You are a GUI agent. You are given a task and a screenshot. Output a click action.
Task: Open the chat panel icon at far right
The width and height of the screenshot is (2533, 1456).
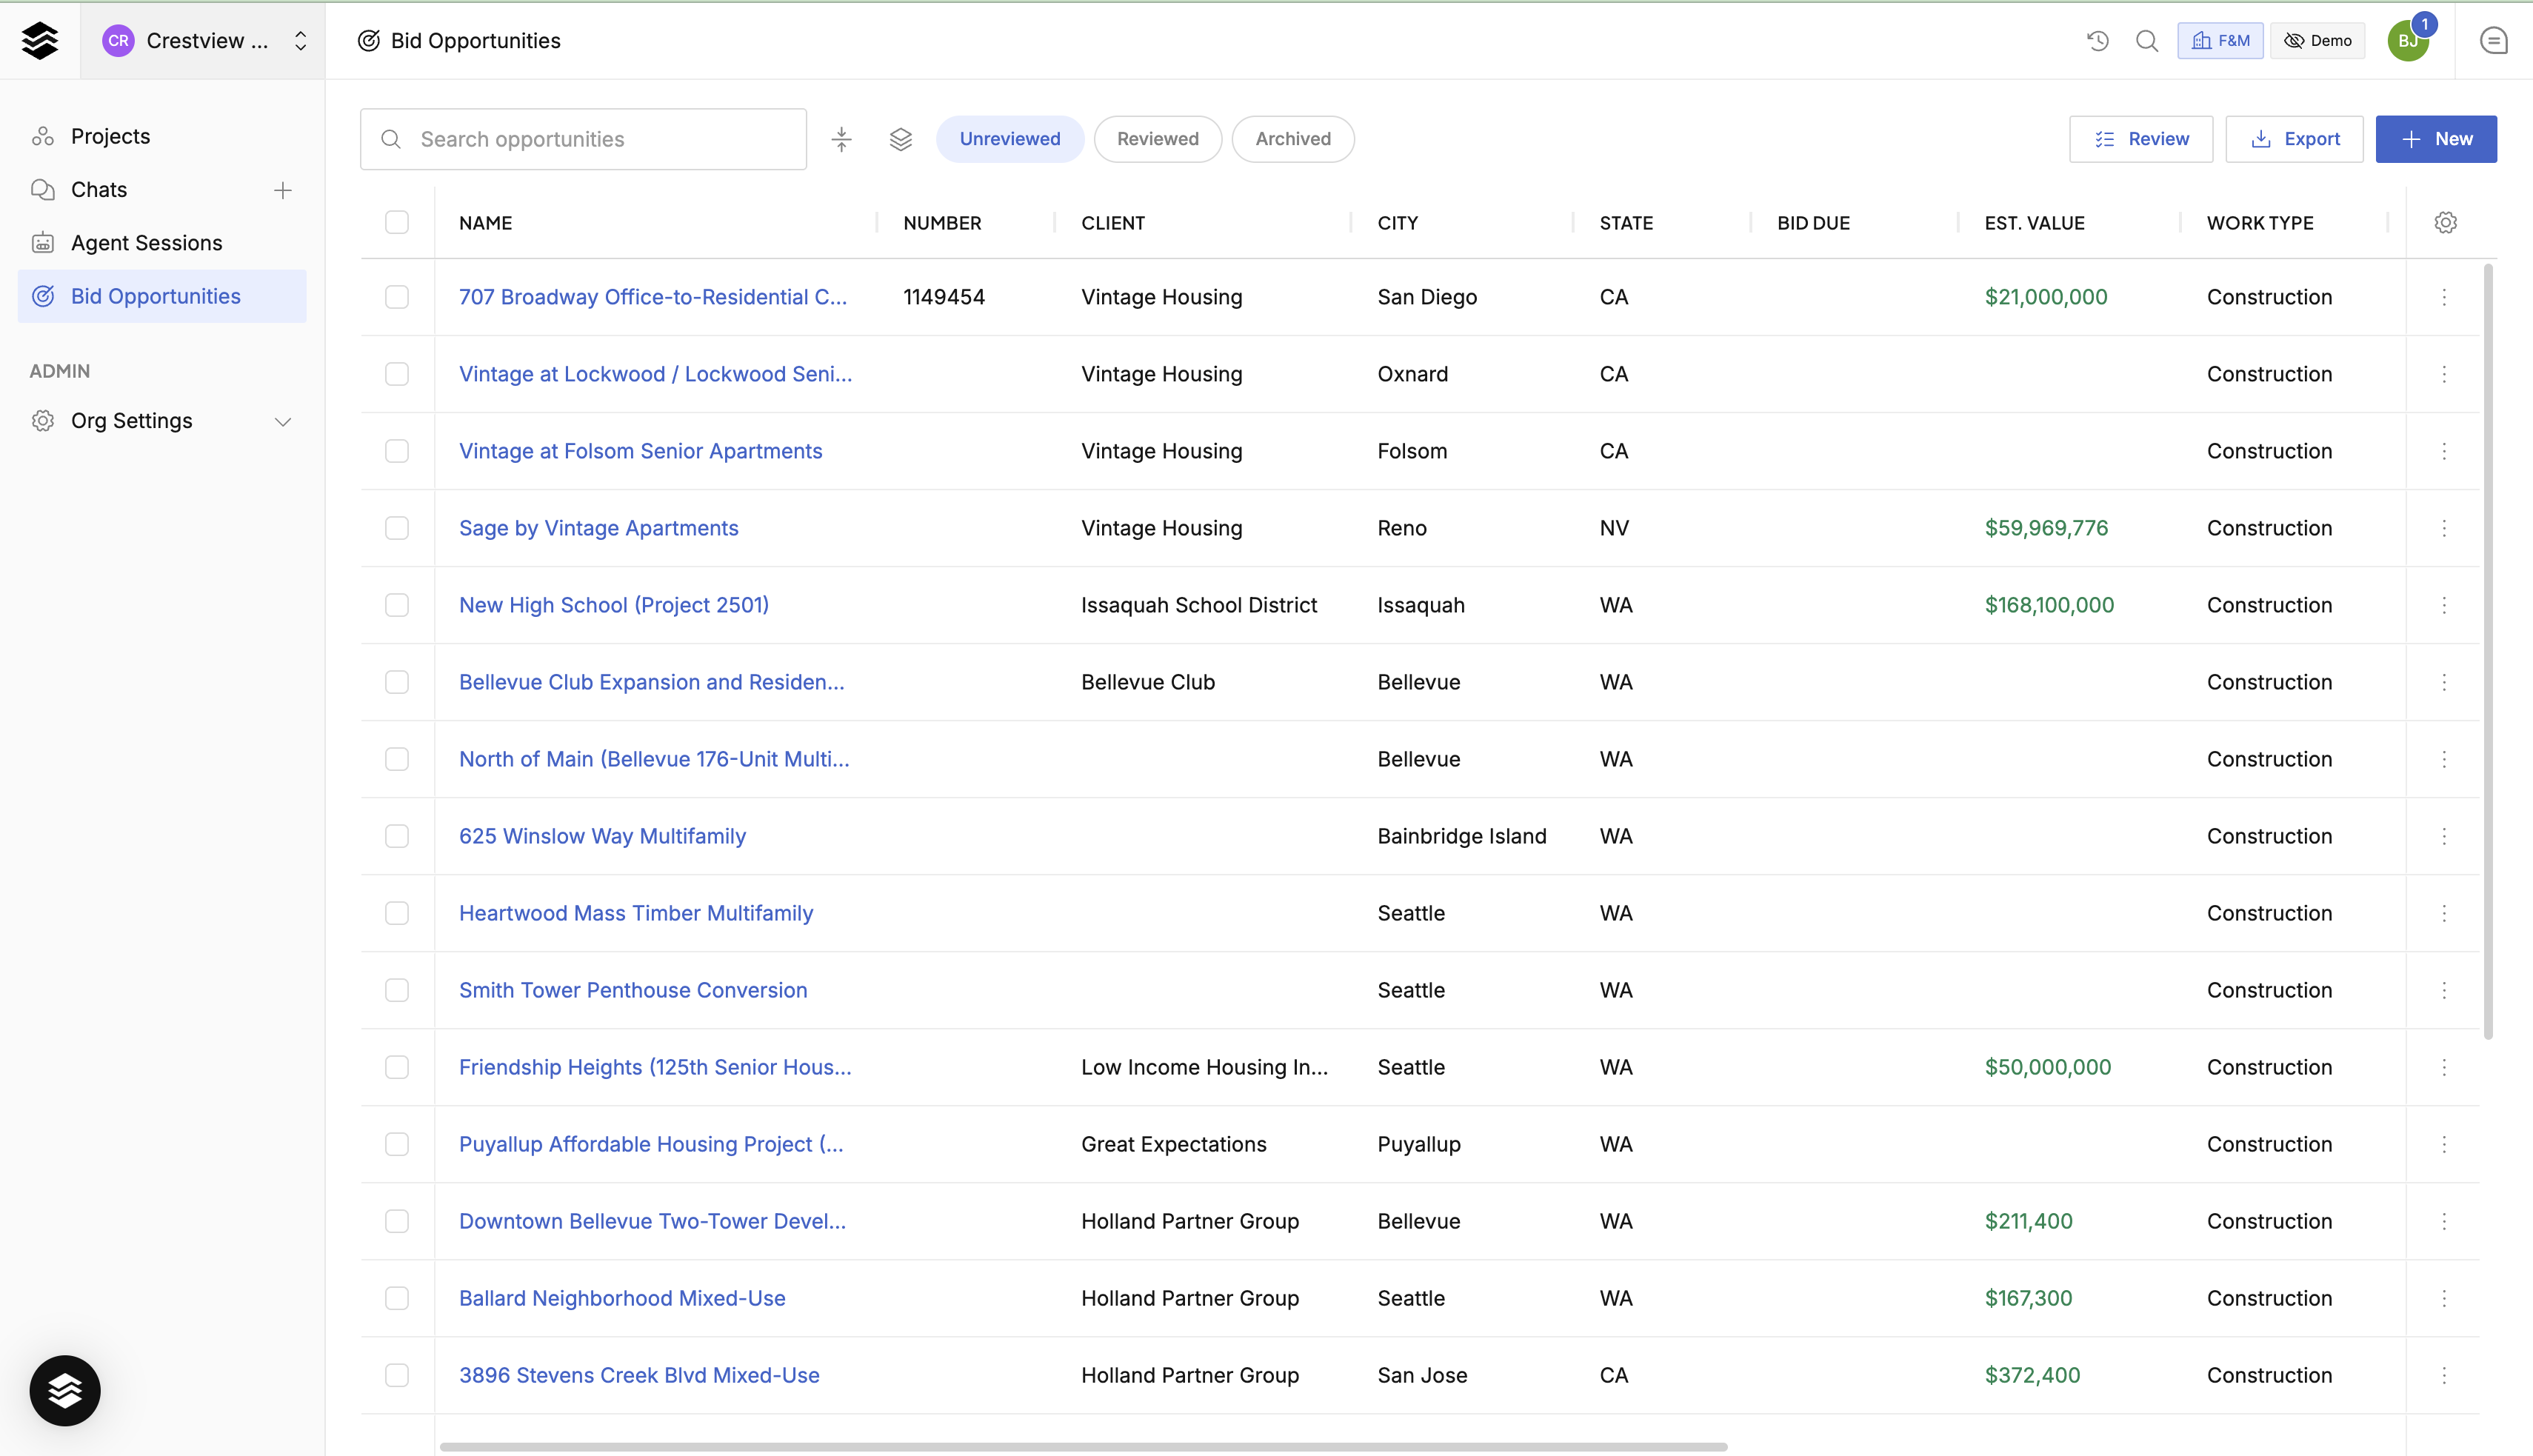pyautogui.click(x=2494, y=40)
